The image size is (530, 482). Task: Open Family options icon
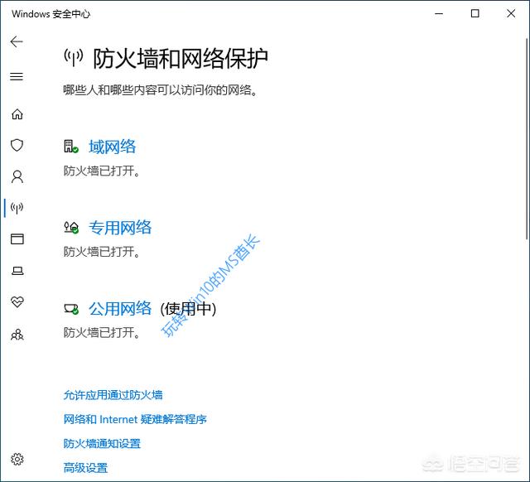(17, 335)
